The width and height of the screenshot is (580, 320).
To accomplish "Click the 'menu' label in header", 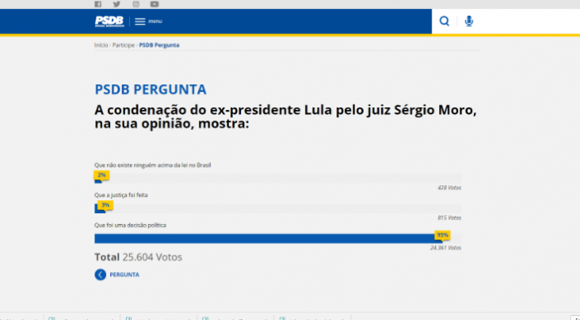I will 156,21.
